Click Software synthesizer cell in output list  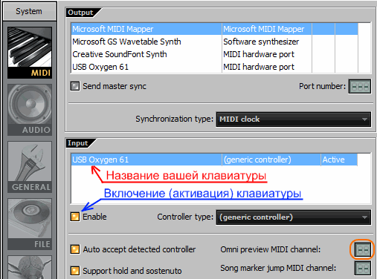pyautogui.click(x=261, y=42)
